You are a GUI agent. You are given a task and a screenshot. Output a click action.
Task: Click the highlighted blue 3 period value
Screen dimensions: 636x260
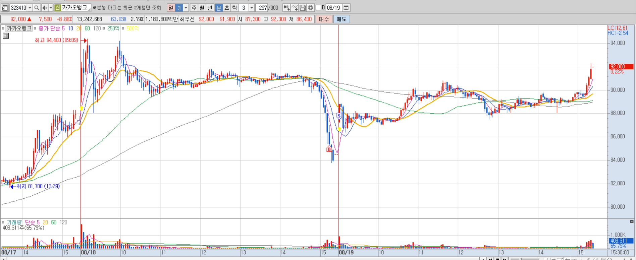click(x=179, y=8)
